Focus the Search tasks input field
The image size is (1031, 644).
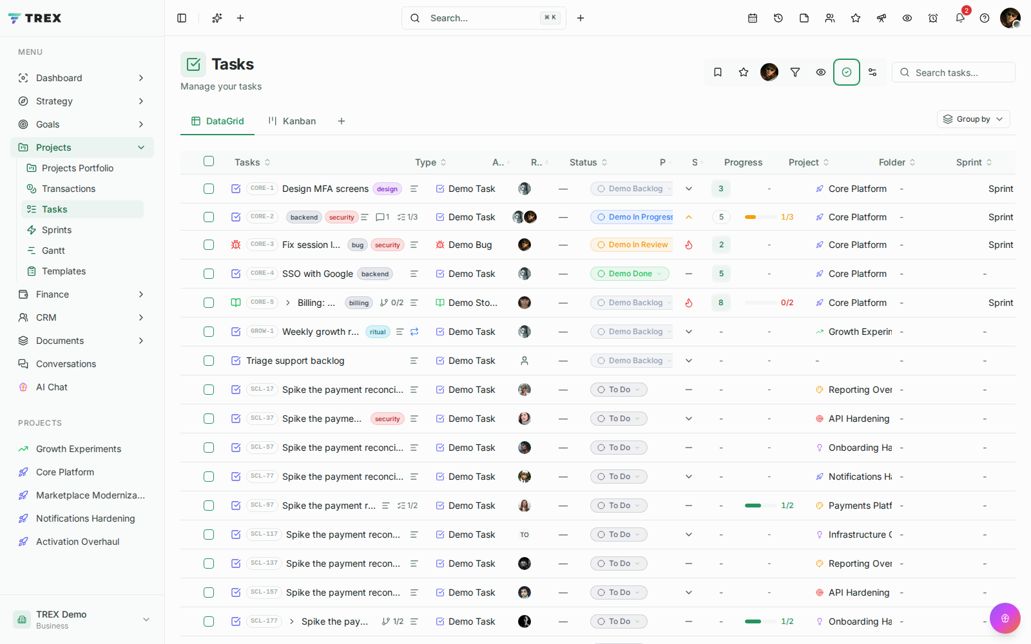954,72
